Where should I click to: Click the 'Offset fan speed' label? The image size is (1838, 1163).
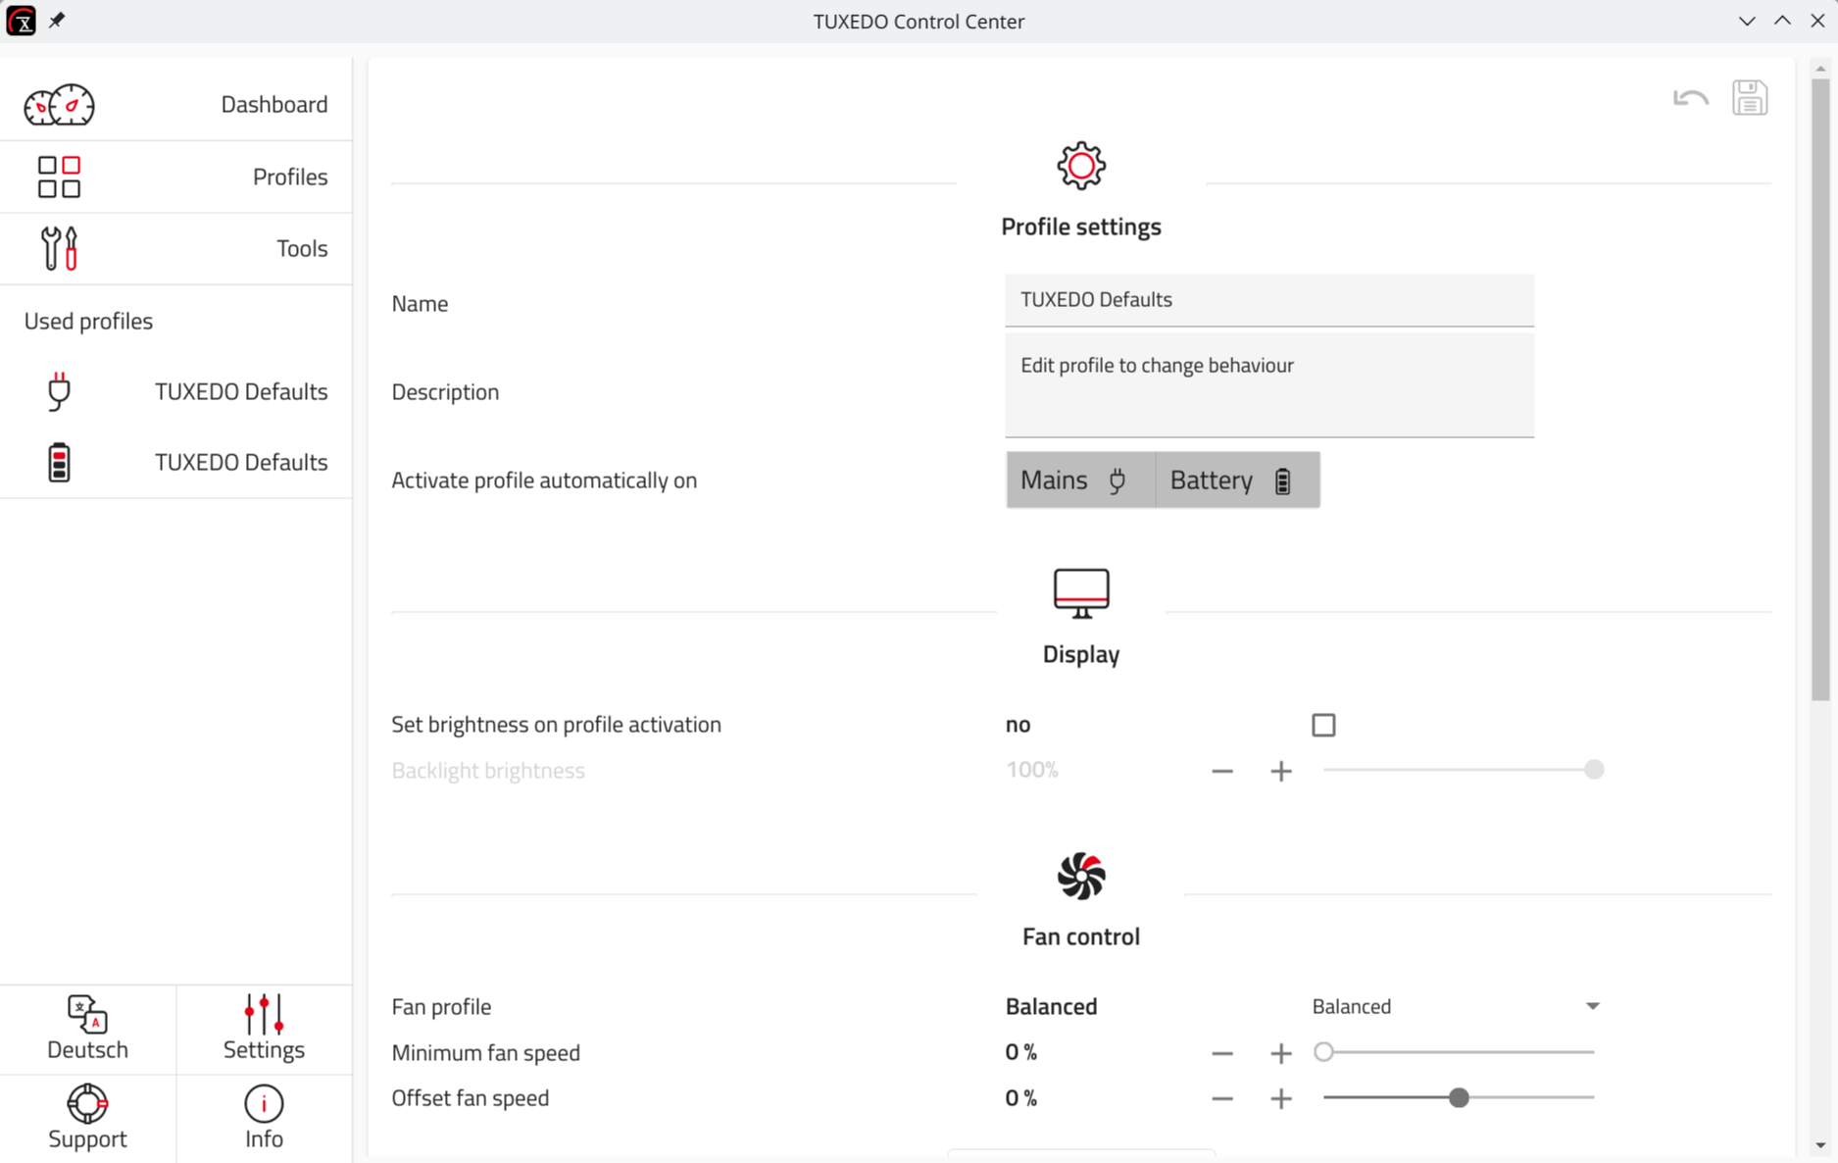[470, 1098]
